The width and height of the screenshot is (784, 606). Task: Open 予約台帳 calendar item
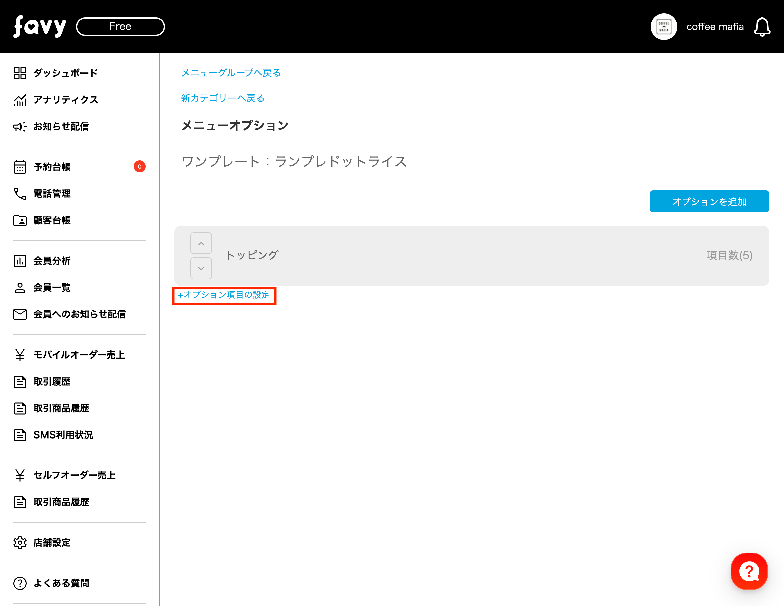pos(52,167)
